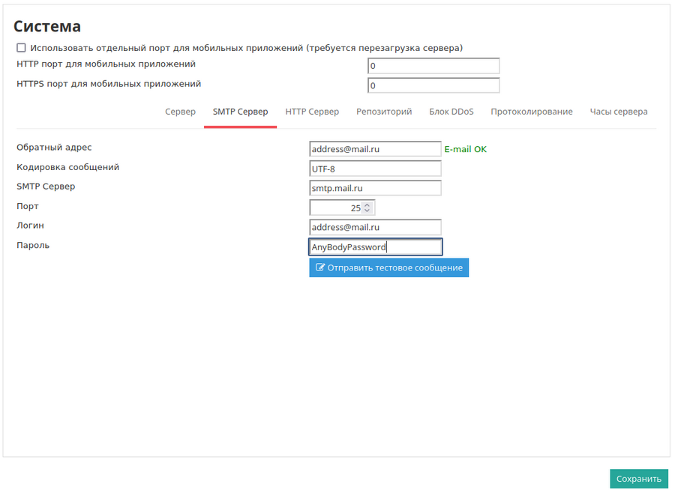
Task: Enable separate port for mobile applications checkbox
Action: coord(21,48)
